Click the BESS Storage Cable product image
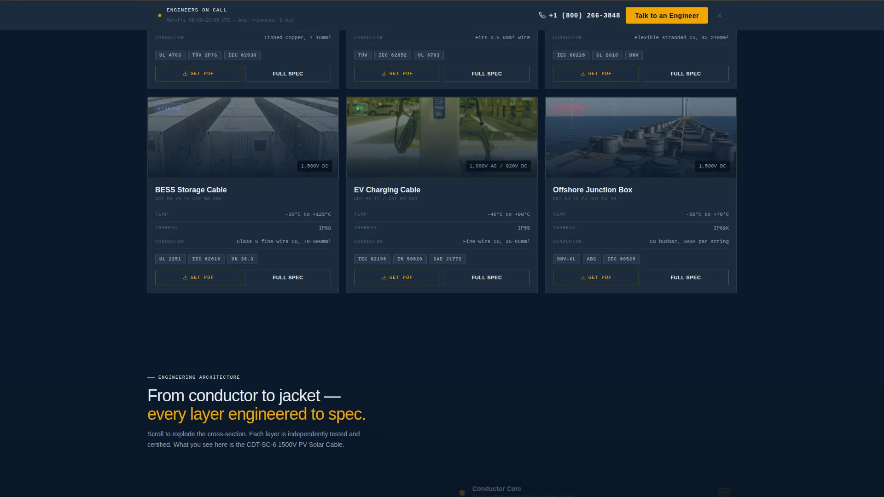Viewport: 884px width, 497px height. 243,137
